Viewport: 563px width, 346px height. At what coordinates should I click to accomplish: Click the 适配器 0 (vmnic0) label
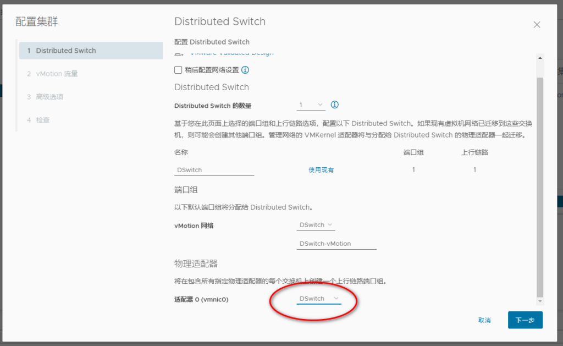pyautogui.click(x=201, y=299)
